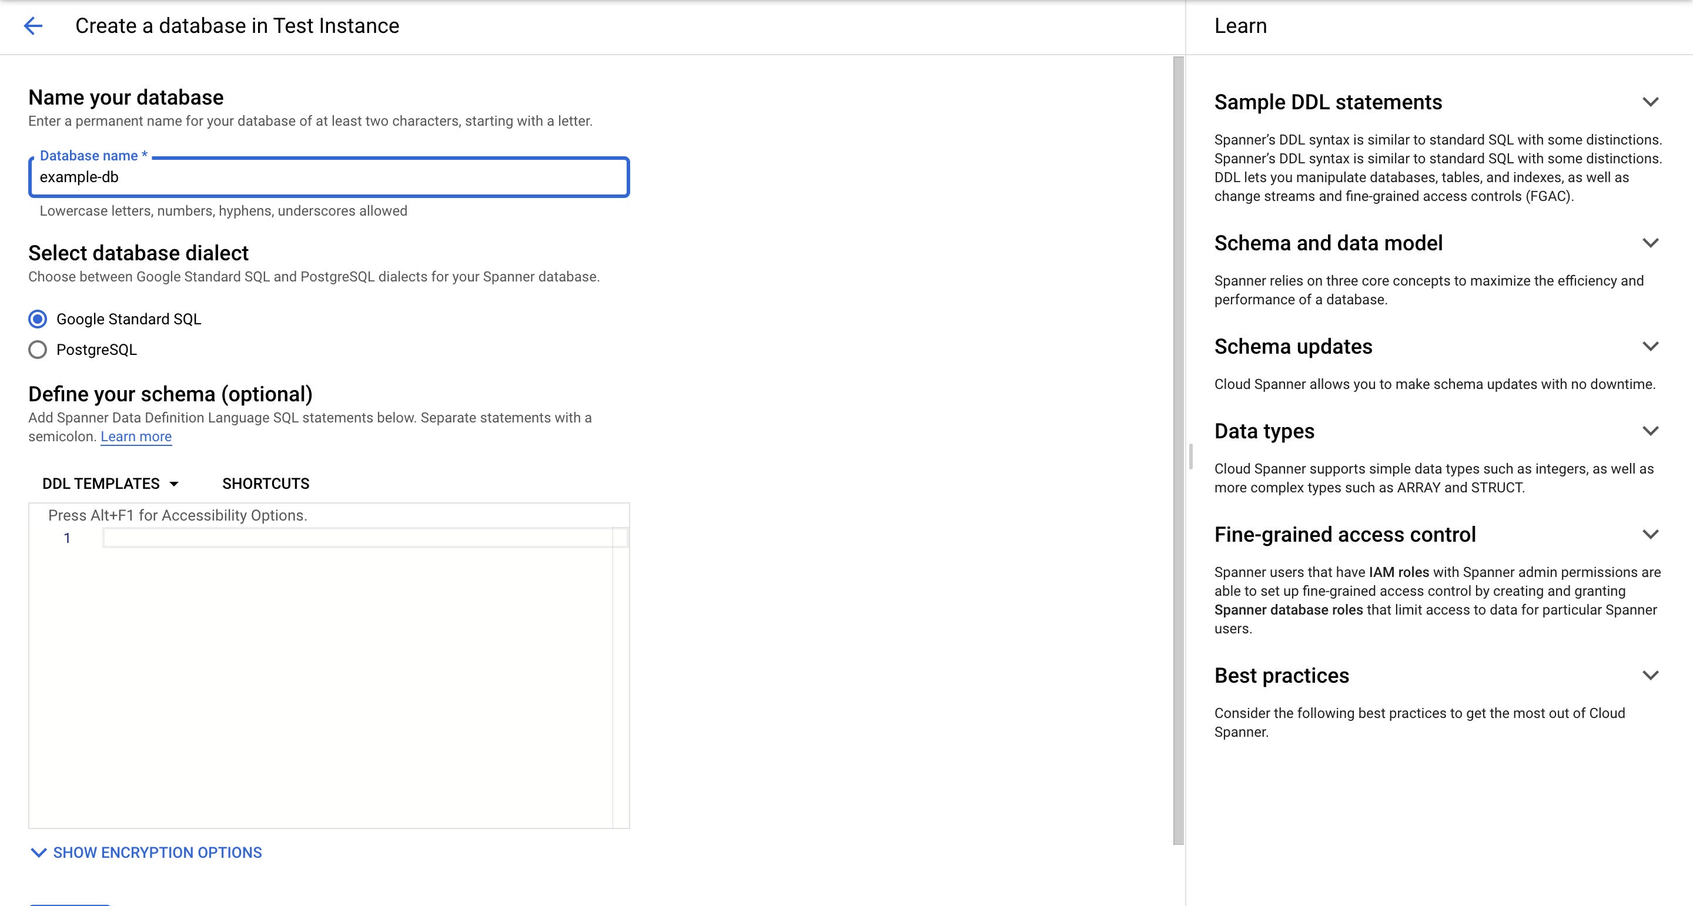Click in Database name field

point(329,177)
